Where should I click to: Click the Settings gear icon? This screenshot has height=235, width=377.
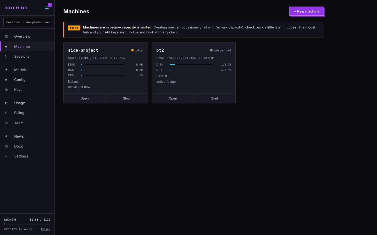pyautogui.click(x=6, y=156)
